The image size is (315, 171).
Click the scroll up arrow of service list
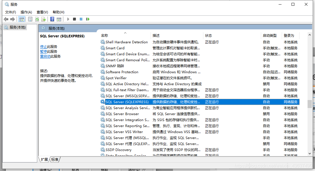[310, 35]
